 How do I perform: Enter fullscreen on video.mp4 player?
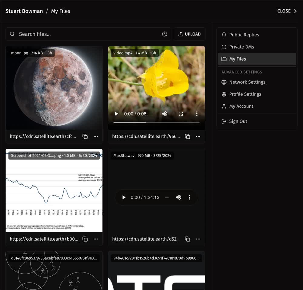click(181, 114)
